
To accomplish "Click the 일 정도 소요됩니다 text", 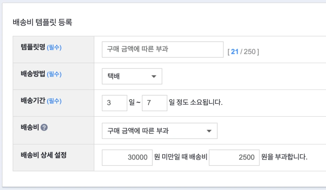I will point(195,103).
